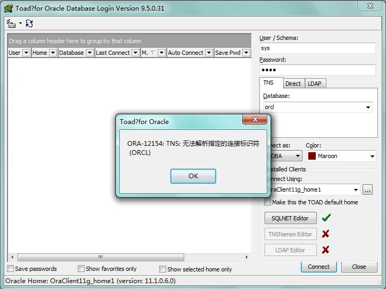This screenshot has height=289, width=386.
Task: Click the red X beside TNSNames Editor
Action: (326, 234)
